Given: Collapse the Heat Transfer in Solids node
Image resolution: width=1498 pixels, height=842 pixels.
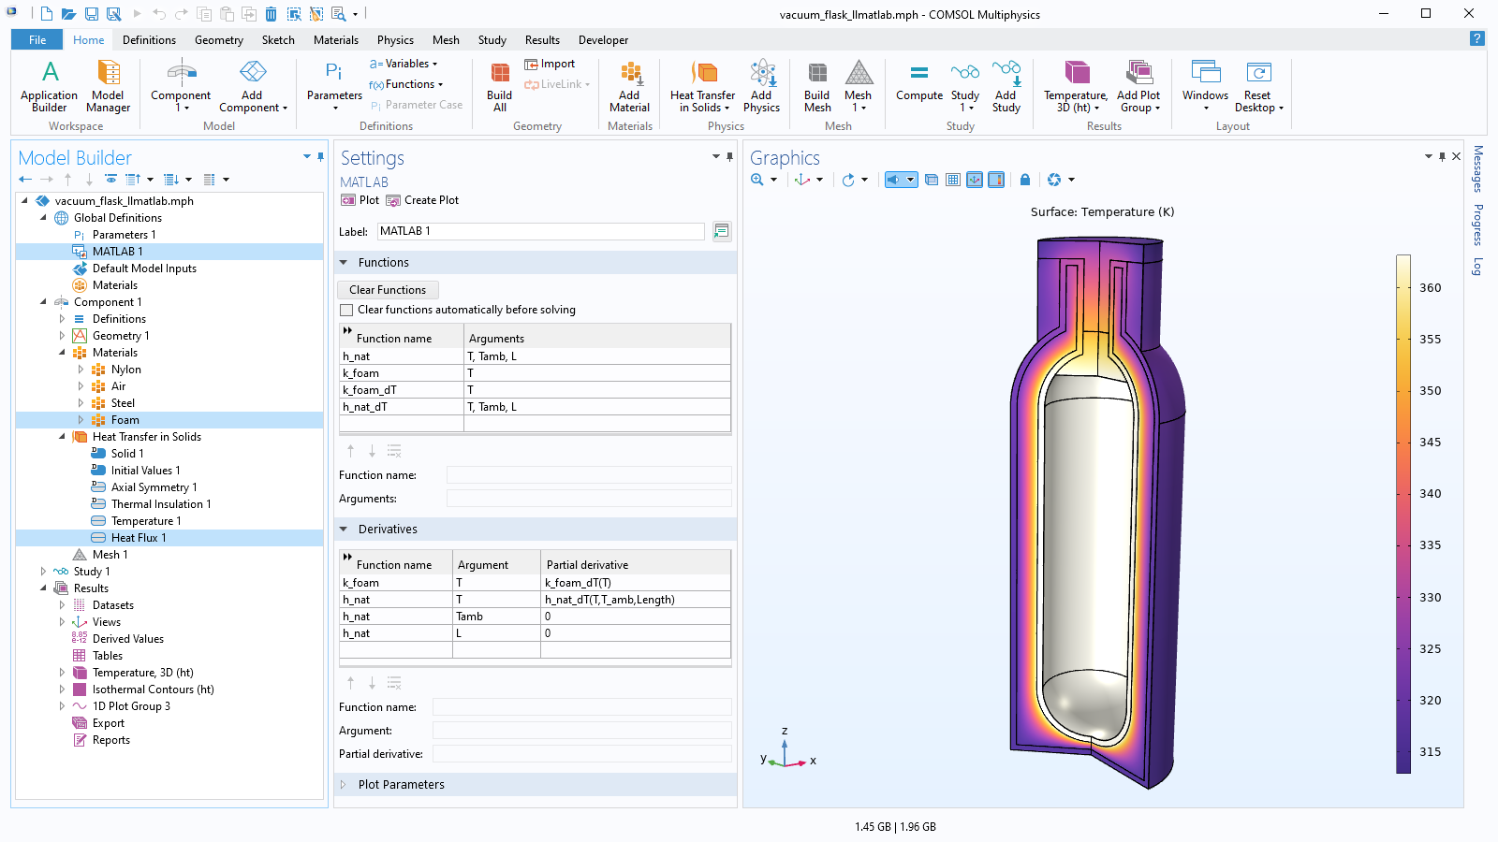Looking at the screenshot, I should click(x=62, y=437).
